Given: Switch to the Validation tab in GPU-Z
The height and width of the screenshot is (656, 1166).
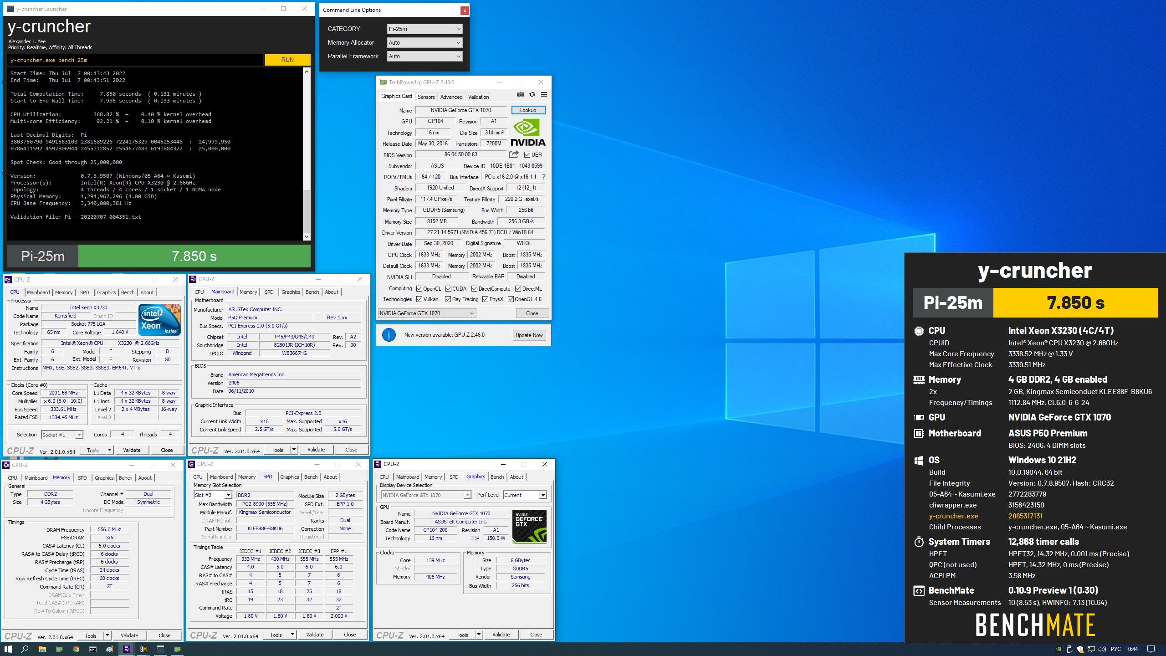Looking at the screenshot, I should pyautogui.click(x=478, y=97).
